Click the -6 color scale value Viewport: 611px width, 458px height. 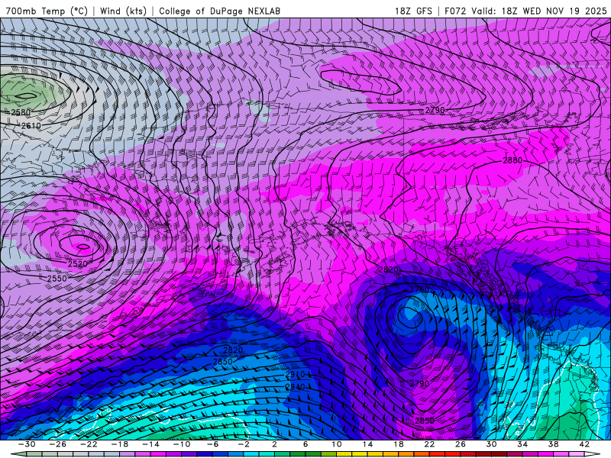[212, 444]
